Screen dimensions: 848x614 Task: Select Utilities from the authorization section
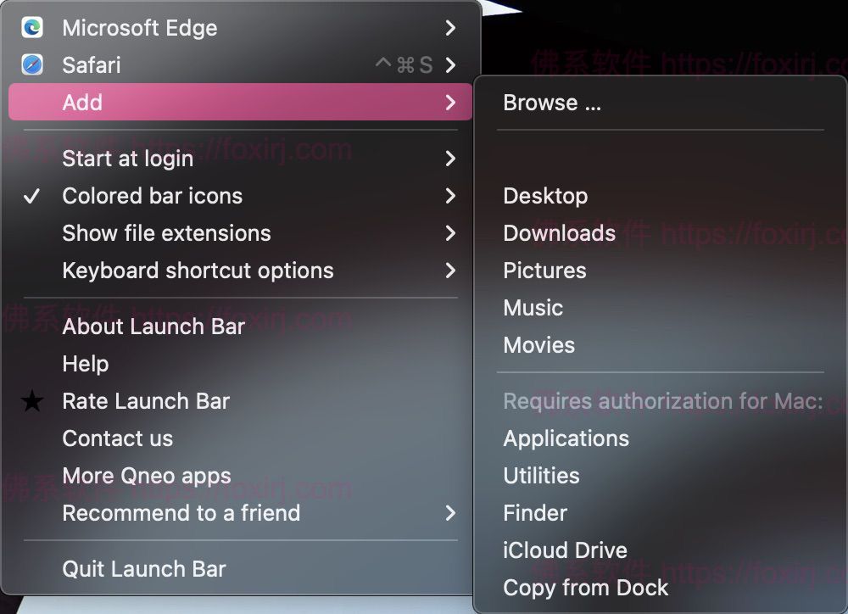541,476
